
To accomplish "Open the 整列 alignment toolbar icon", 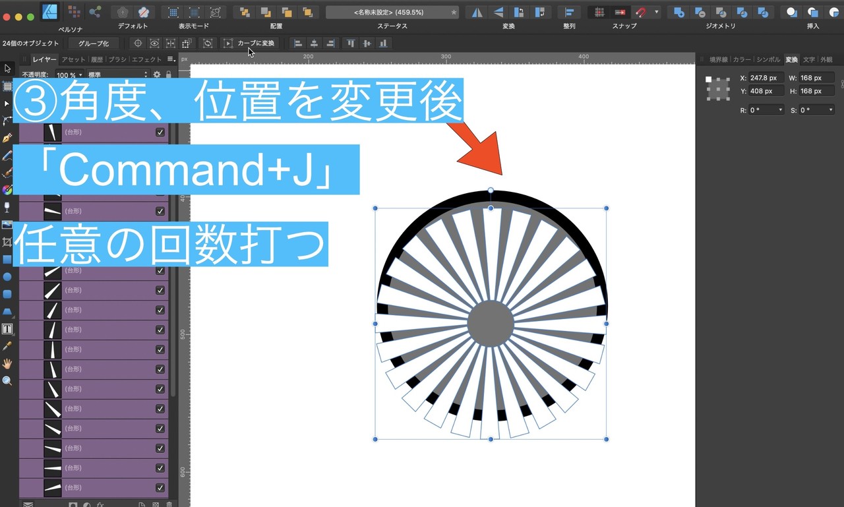I will 569,12.
